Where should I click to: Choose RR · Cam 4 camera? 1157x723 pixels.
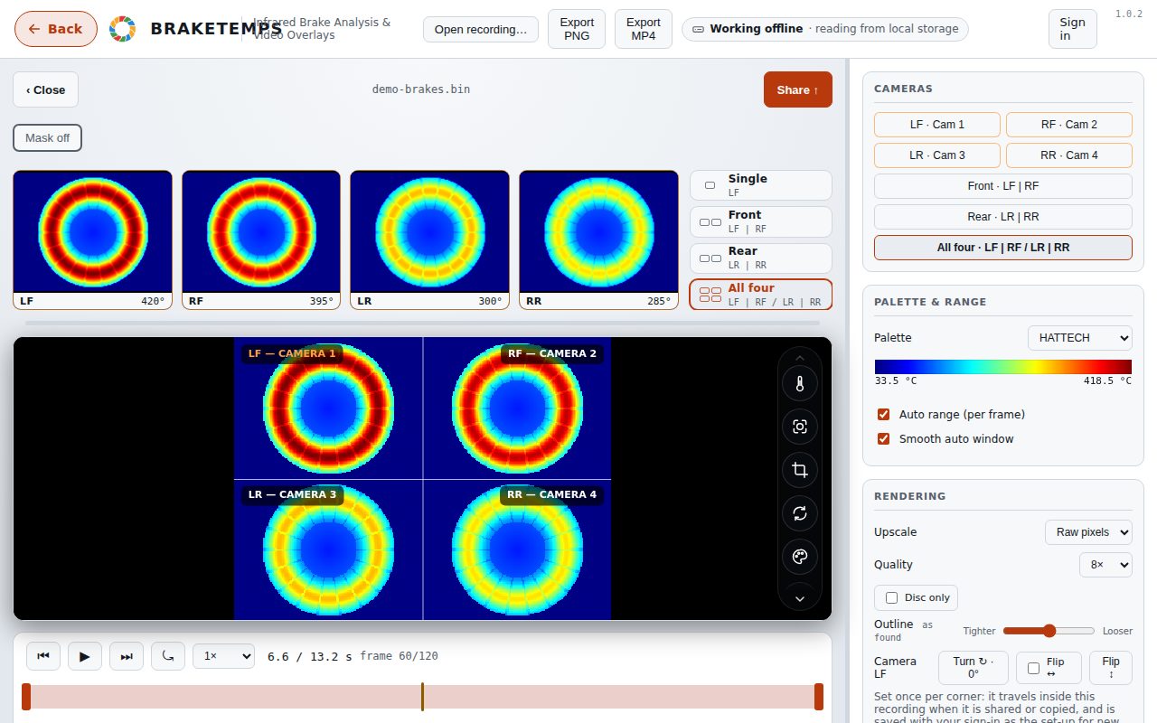1069,155
